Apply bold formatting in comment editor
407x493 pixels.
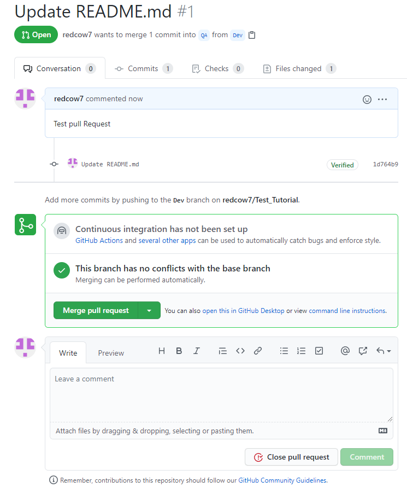click(x=179, y=351)
